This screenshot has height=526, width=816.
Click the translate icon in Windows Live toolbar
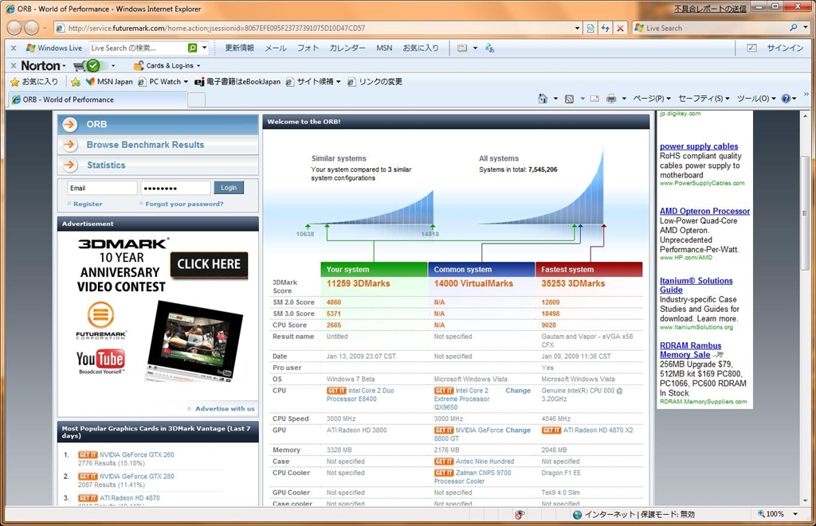pyautogui.click(x=490, y=48)
